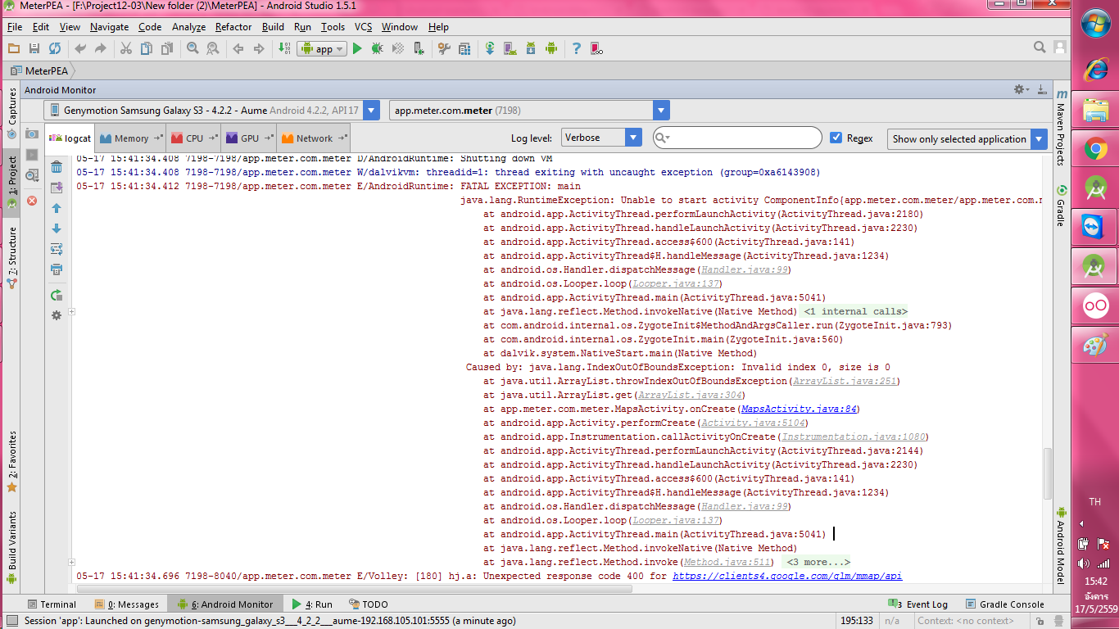Open the app run configuration dropdown
The height and width of the screenshot is (629, 1119).
click(x=322, y=49)
